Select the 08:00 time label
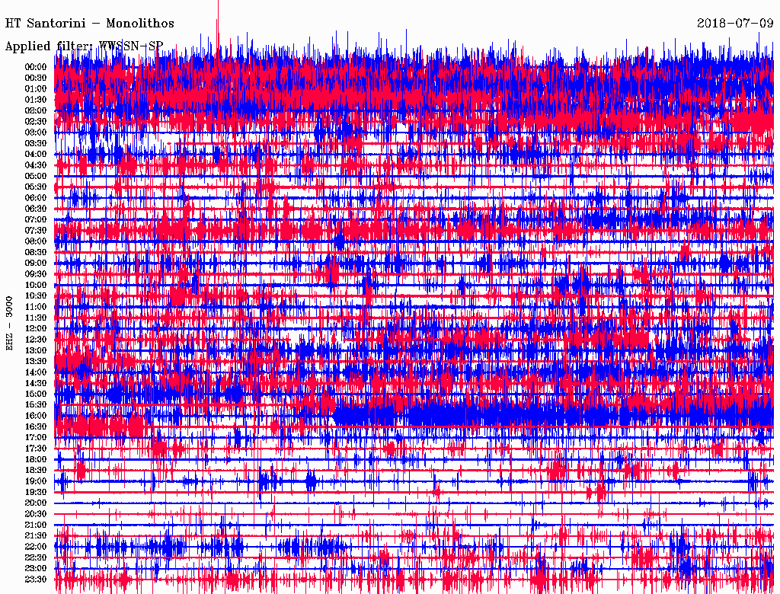Viewport: 780px width, 594px height. point(36,241)
